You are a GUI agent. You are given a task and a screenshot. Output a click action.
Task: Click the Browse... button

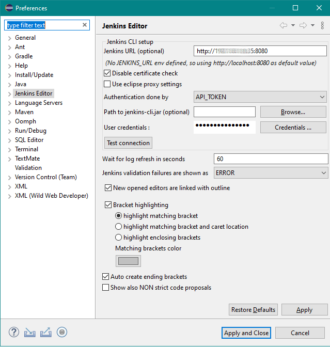(x=293, y=112)
